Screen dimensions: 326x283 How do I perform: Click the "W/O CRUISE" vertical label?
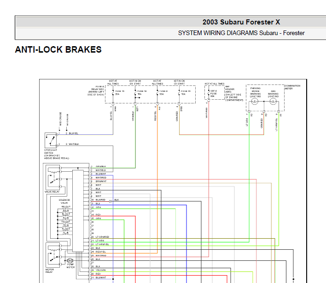[60, 119]
